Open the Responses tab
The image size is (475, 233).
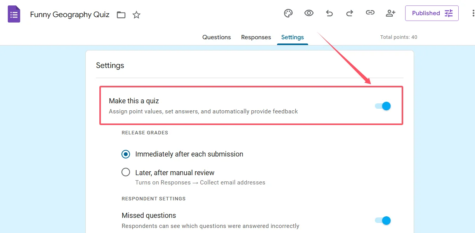pos(256,37)
